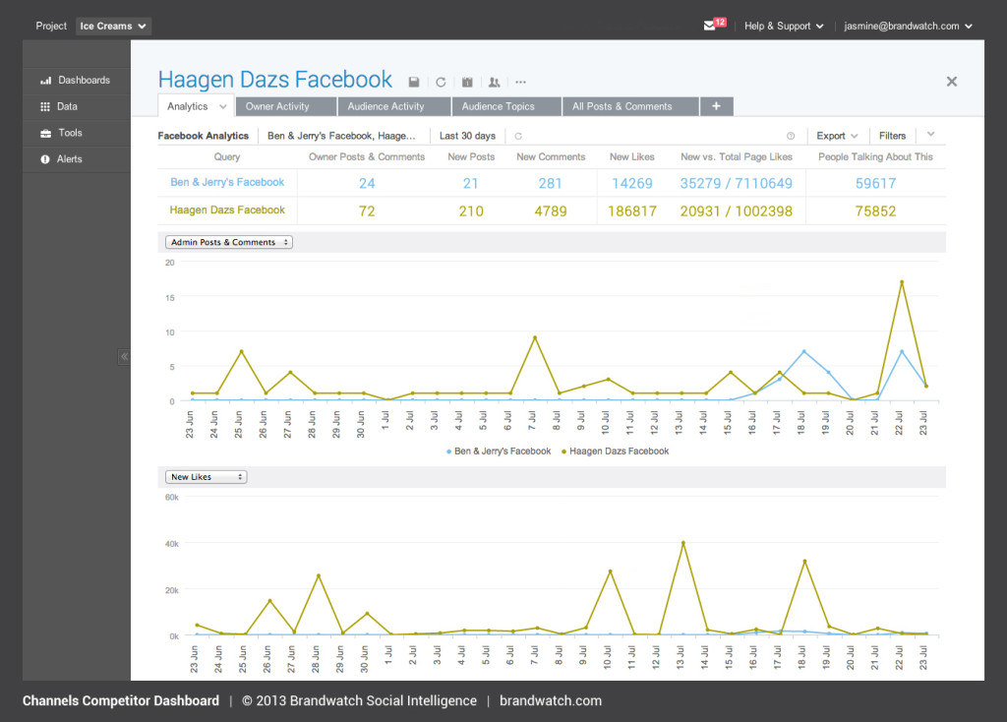Click Ben & Jerry's page likes 35279 / 7110649

[736, 184]
